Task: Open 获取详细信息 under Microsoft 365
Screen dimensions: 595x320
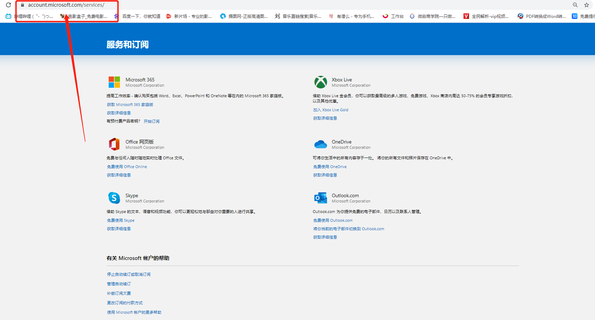Action: coord(119,113)
